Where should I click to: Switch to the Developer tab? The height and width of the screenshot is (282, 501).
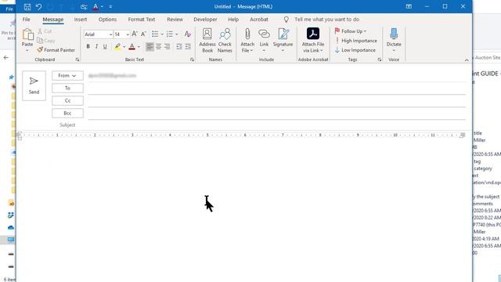tap(205, 20)
